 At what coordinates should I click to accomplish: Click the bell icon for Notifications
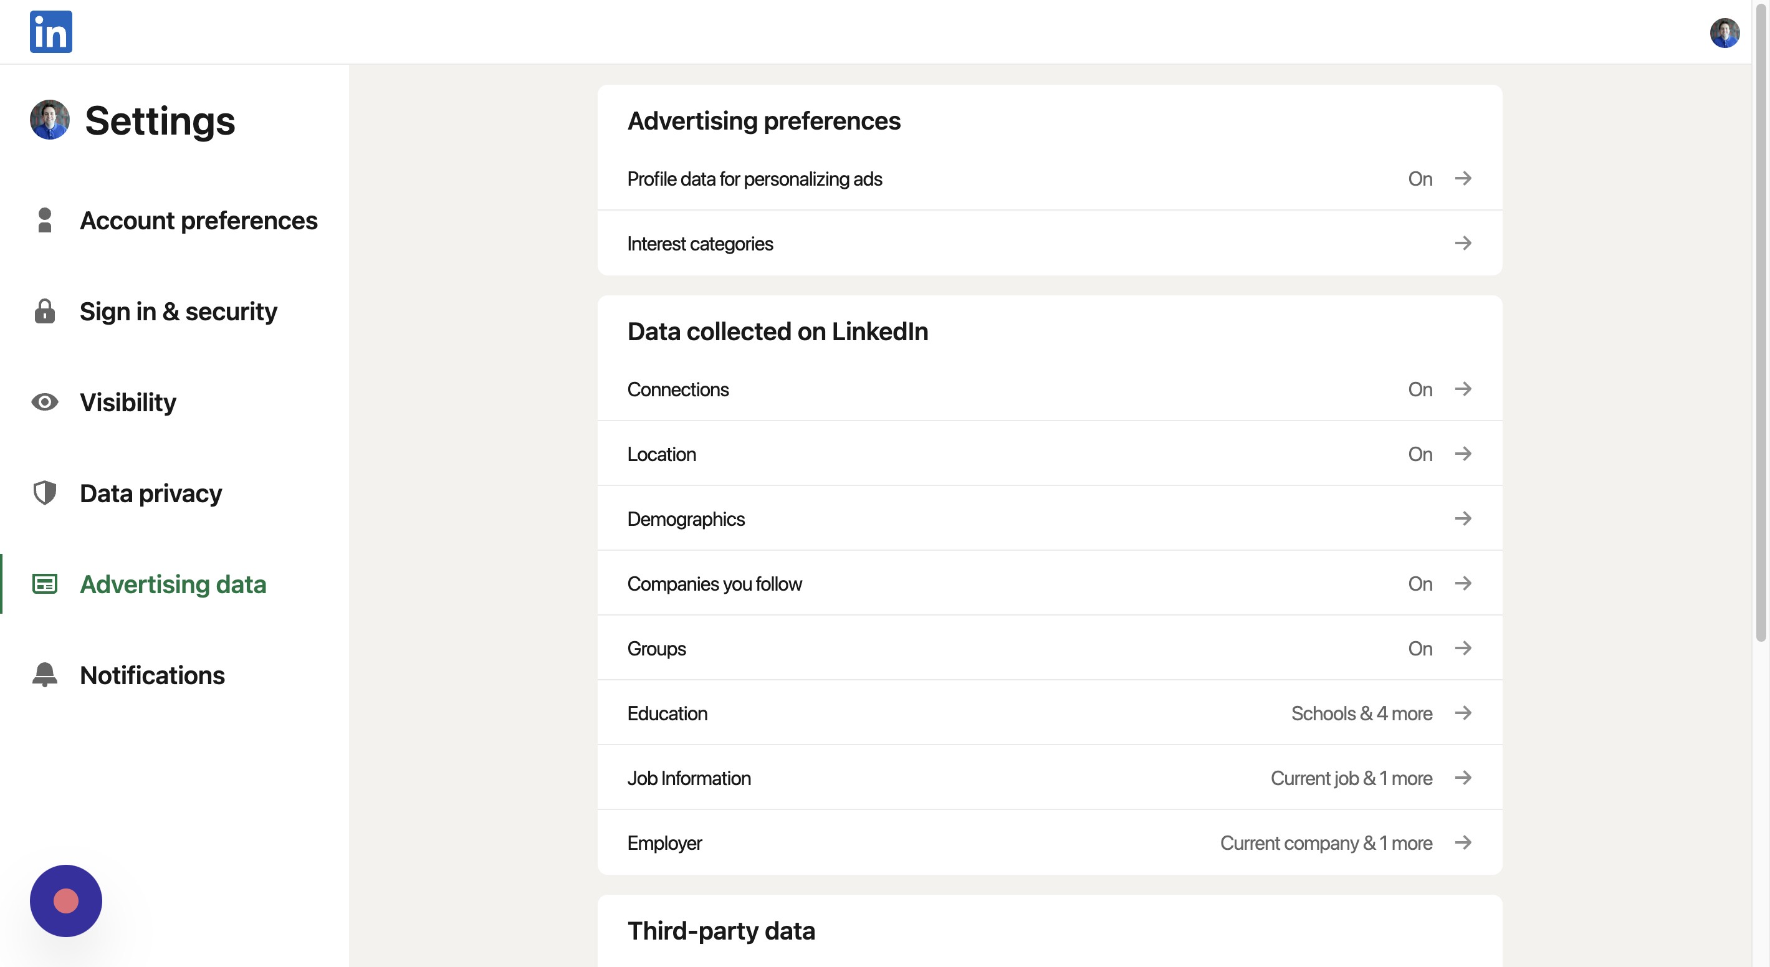45,674
